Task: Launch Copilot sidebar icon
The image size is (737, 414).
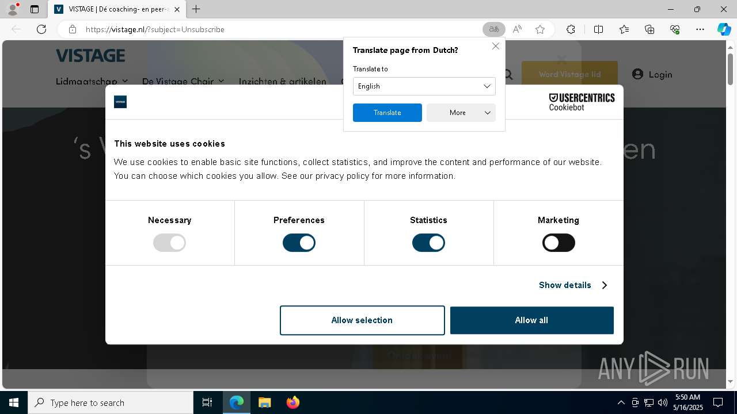Action: click(x=724, y=29)
